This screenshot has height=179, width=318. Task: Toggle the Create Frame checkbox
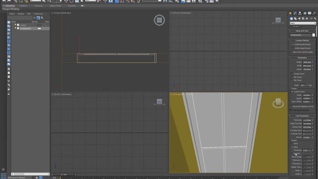[292, 91]
